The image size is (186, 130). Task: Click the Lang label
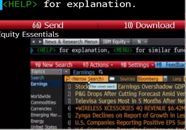(177, 79)
